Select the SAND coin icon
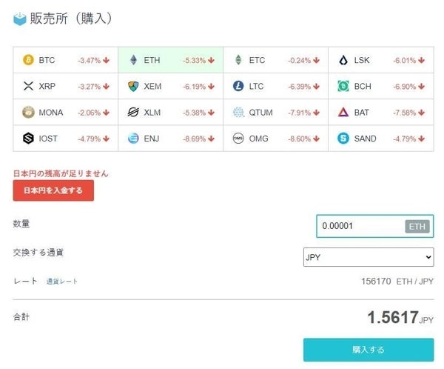The width and height of the screenshot is (444, 369). click(343, 139)
